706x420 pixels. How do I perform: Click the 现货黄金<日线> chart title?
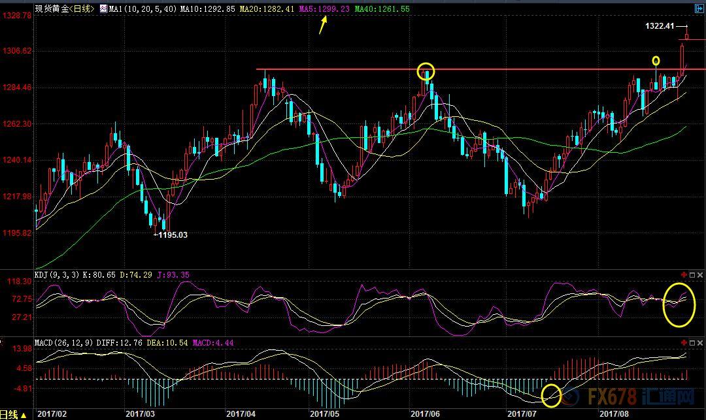[x=65, y=8]
